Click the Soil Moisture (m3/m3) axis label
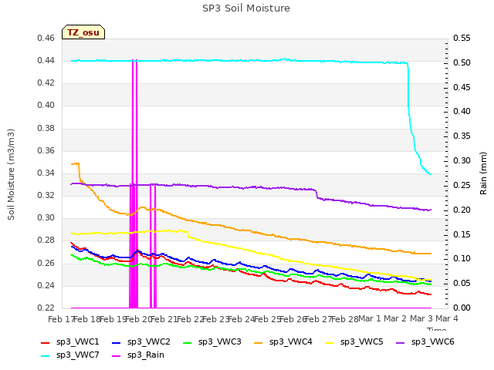 tap(11, 174)
